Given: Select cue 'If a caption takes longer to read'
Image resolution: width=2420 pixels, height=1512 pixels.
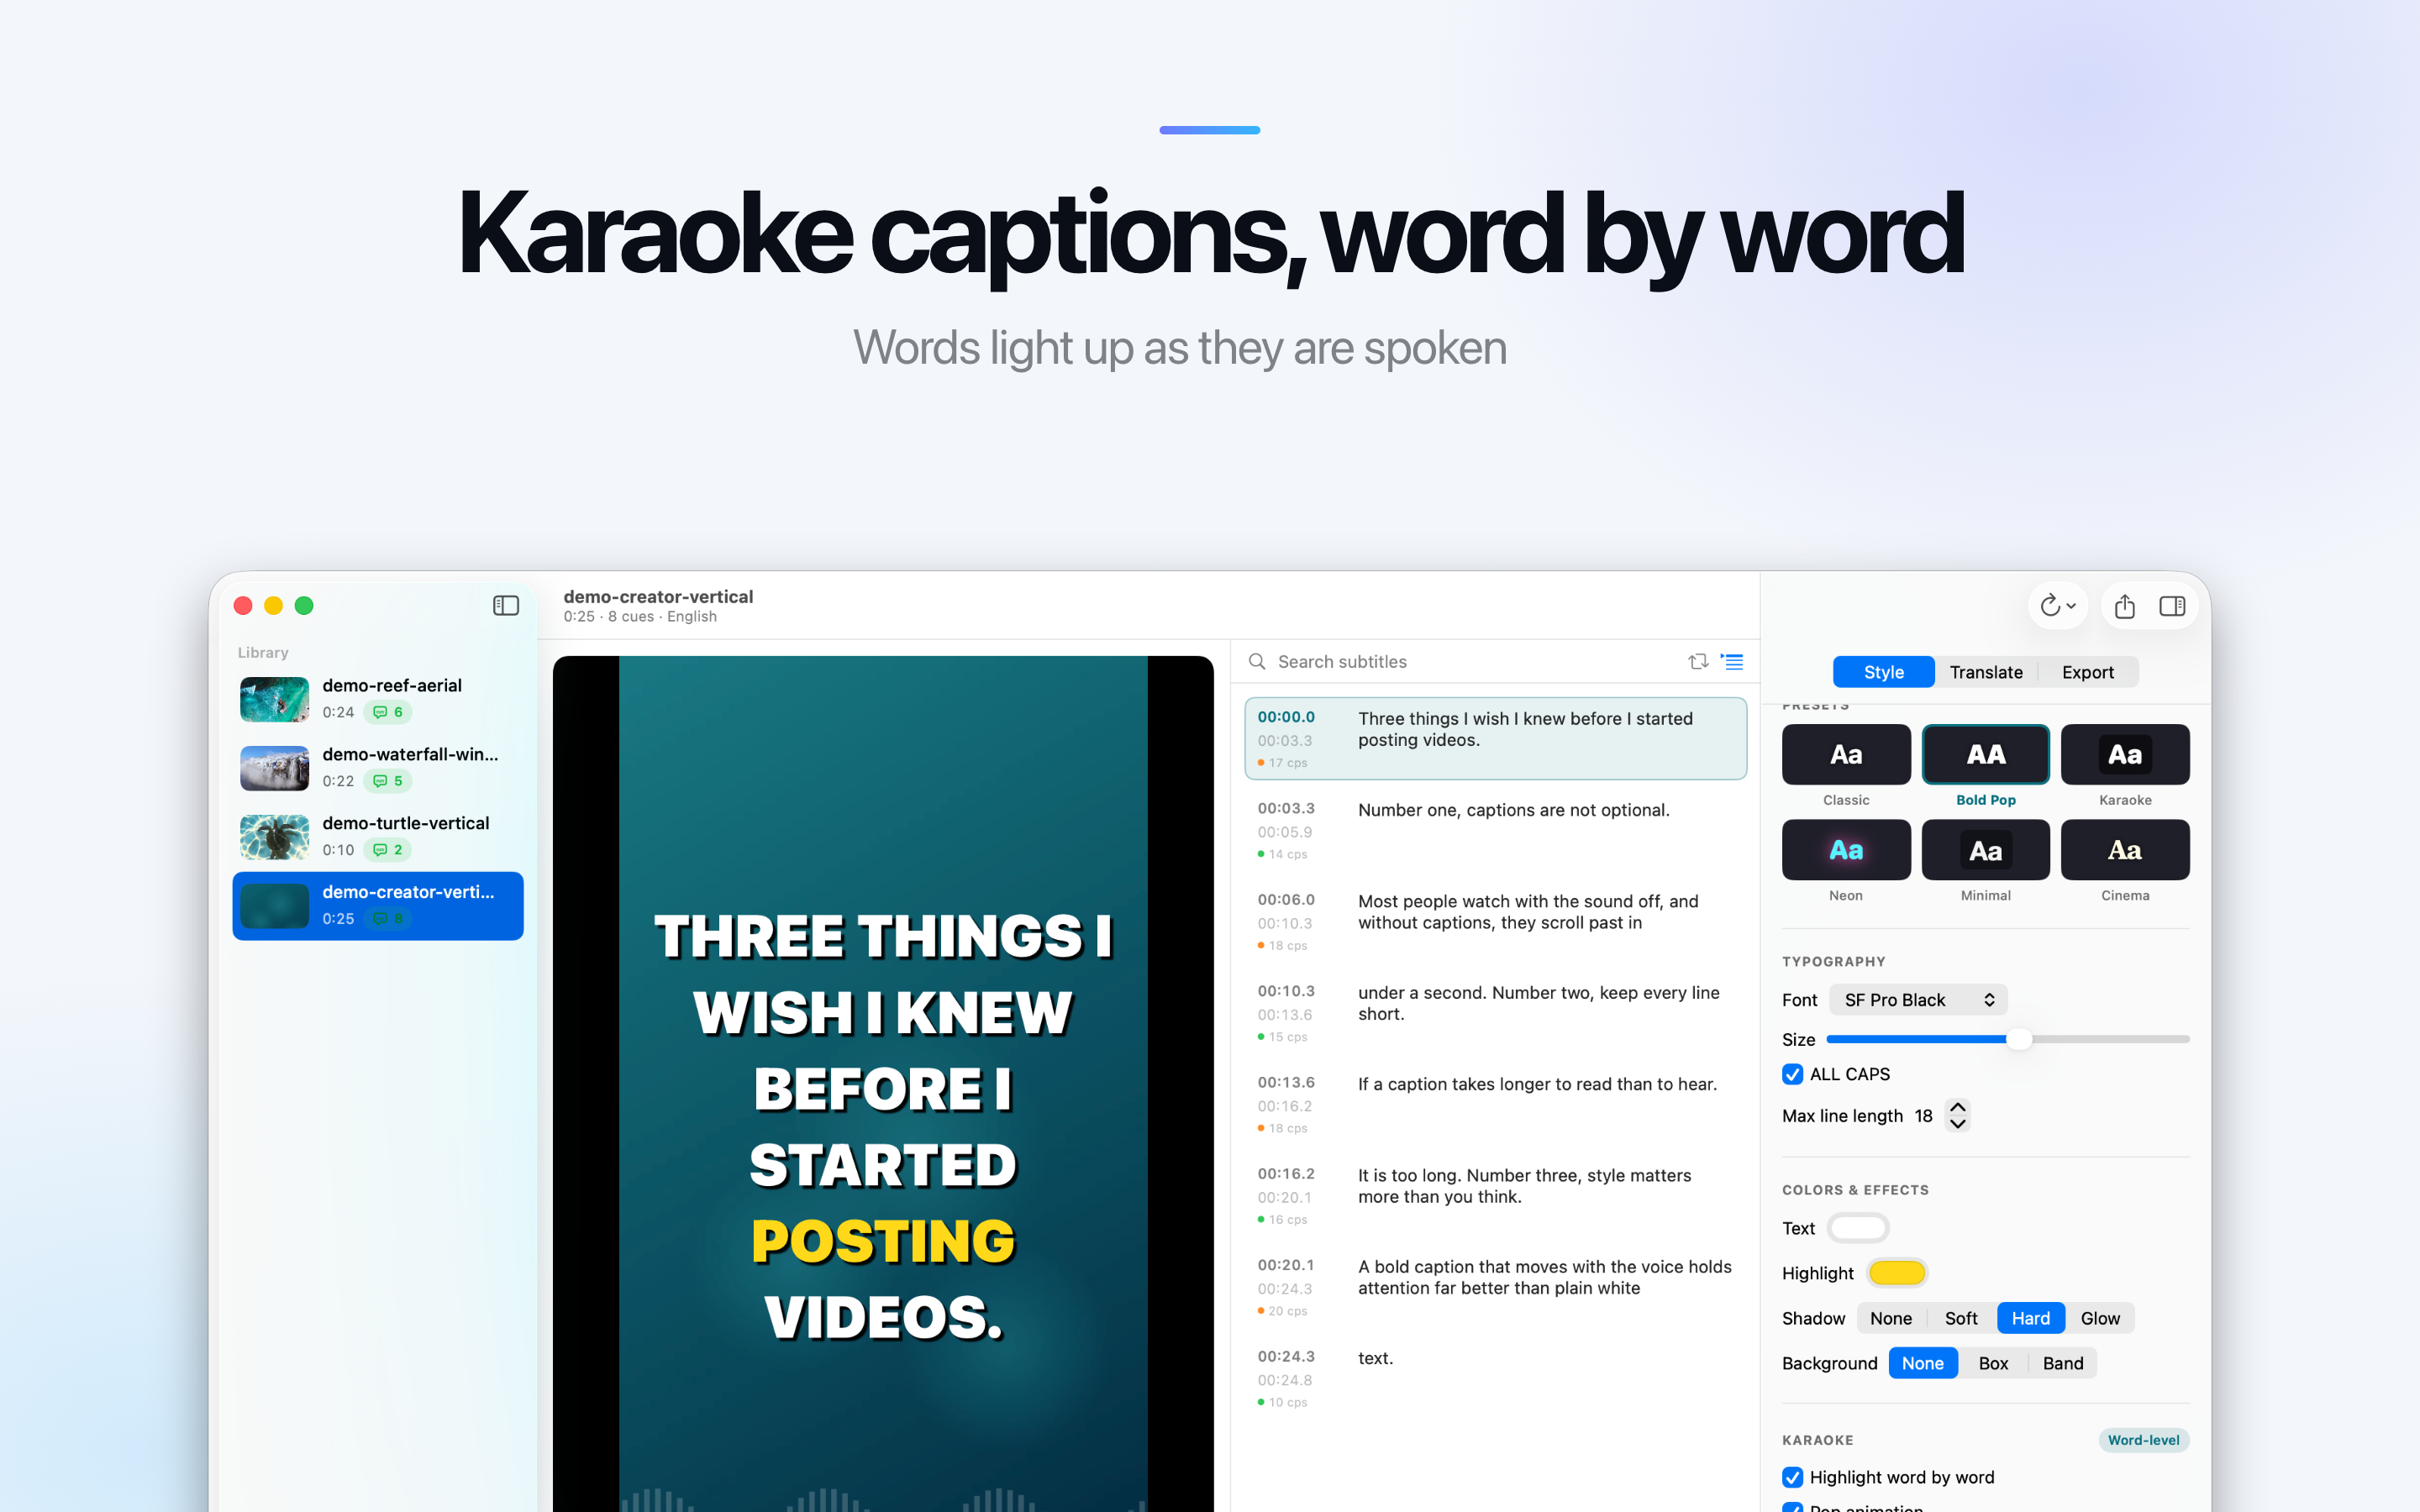Looking at the screenshot, I should click(1495, 1104).
